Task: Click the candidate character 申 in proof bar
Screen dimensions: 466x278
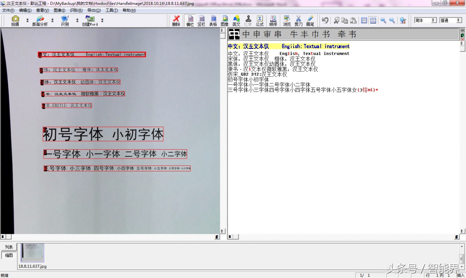Action: tap(257, 34)
